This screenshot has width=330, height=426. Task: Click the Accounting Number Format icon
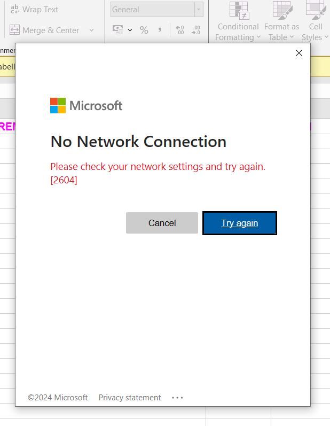point(118,30)
